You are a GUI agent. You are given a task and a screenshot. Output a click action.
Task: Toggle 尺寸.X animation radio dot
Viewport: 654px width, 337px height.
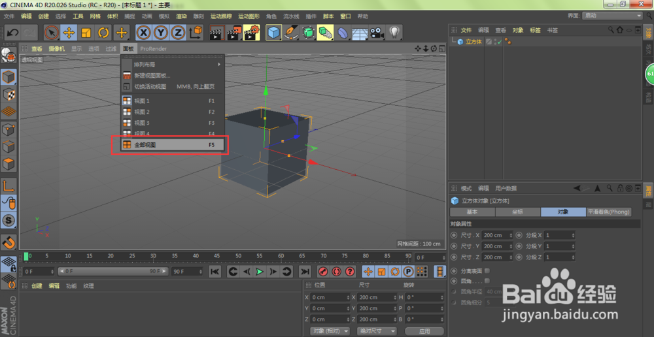click(x=454, y=235)
